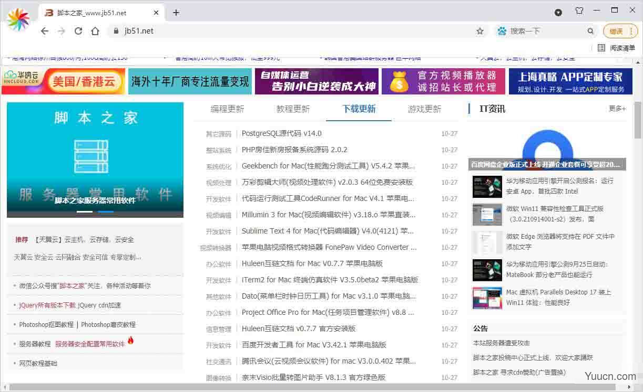Open the reading list icon
The height and width of the screenshot is (392, 643).
[601, 48]
